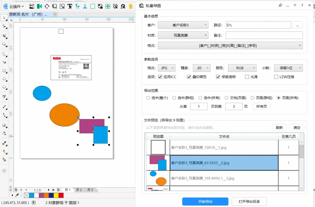Select the Shape edit tool

pyautogui.click(x=4, y=26)
